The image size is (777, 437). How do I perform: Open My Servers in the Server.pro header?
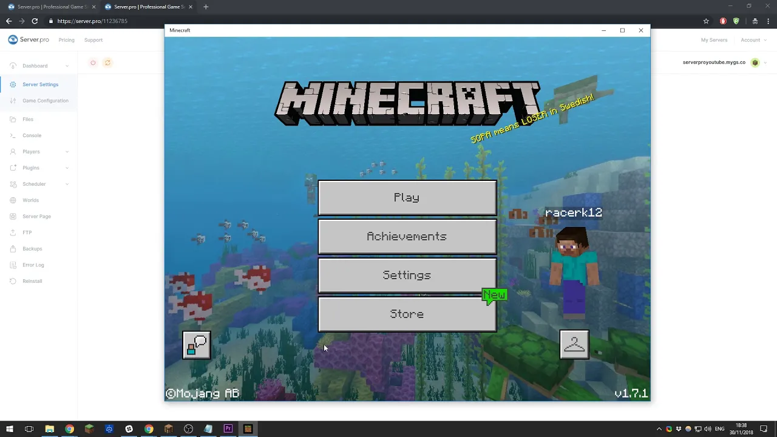(x=714, y=40)
